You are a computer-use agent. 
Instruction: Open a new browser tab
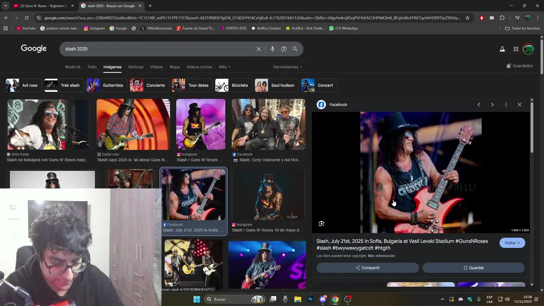150,6
